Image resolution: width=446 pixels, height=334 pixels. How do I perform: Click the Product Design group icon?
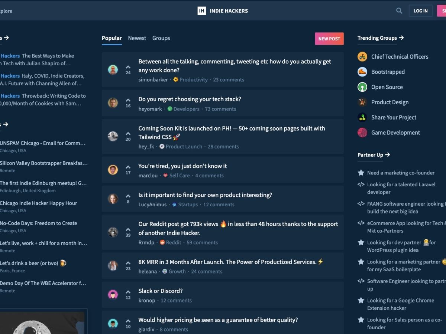[x=362, y=102]
